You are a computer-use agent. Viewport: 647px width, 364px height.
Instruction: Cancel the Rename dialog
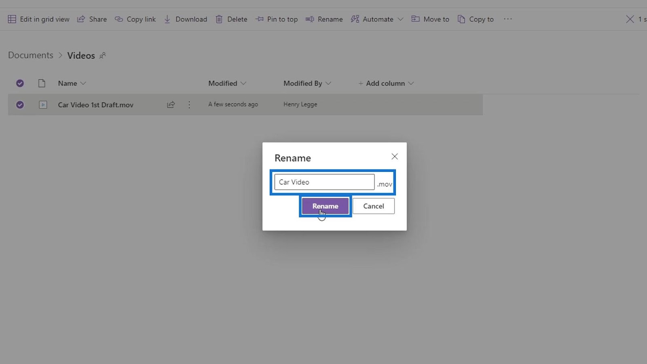coord(374,206)
